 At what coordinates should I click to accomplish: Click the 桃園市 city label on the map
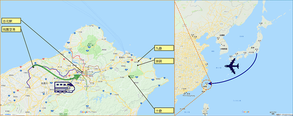pyautogui.click(x=44, y=83)
